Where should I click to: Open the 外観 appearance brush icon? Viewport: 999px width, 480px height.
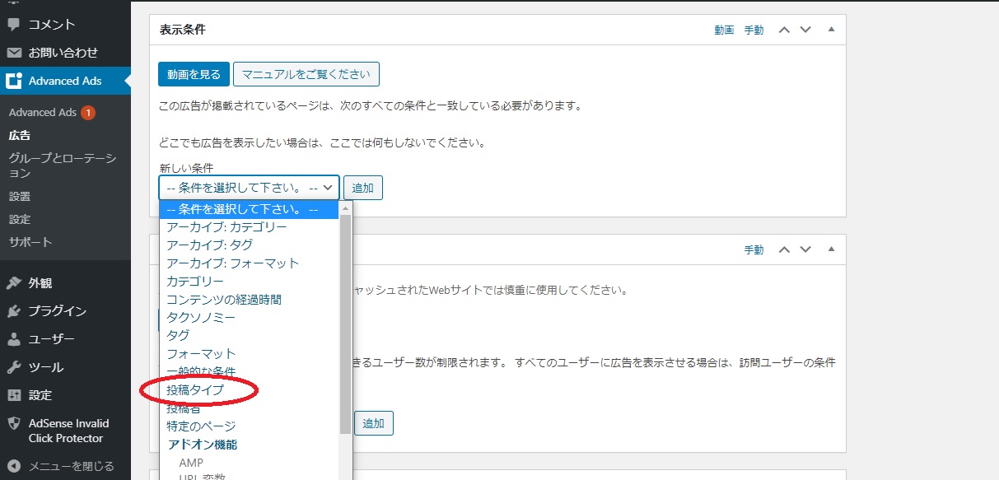(x=14, y=283)
